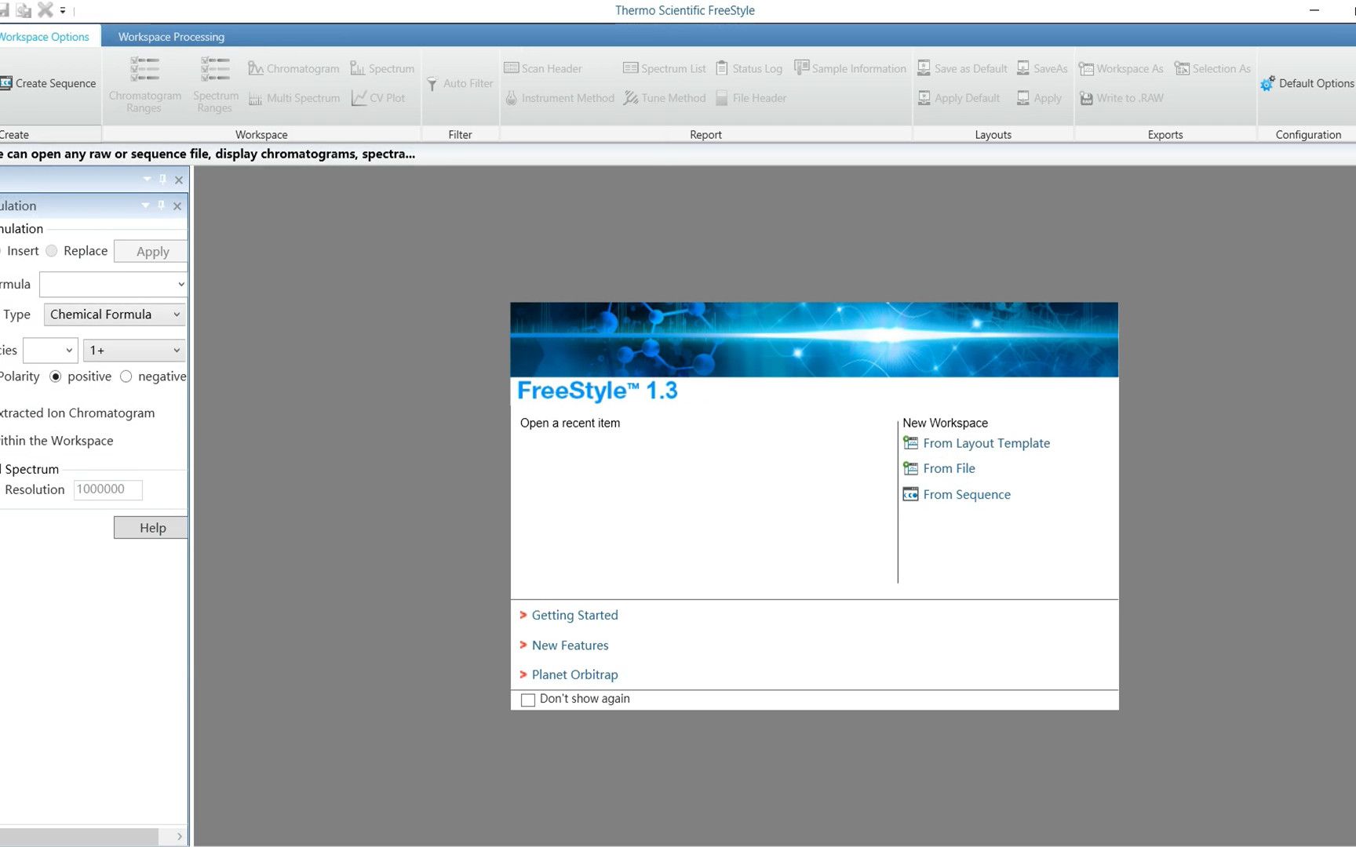Click the Resolution input field
Viewport: 1356px width, 847px height.
[x=108, y=489]
